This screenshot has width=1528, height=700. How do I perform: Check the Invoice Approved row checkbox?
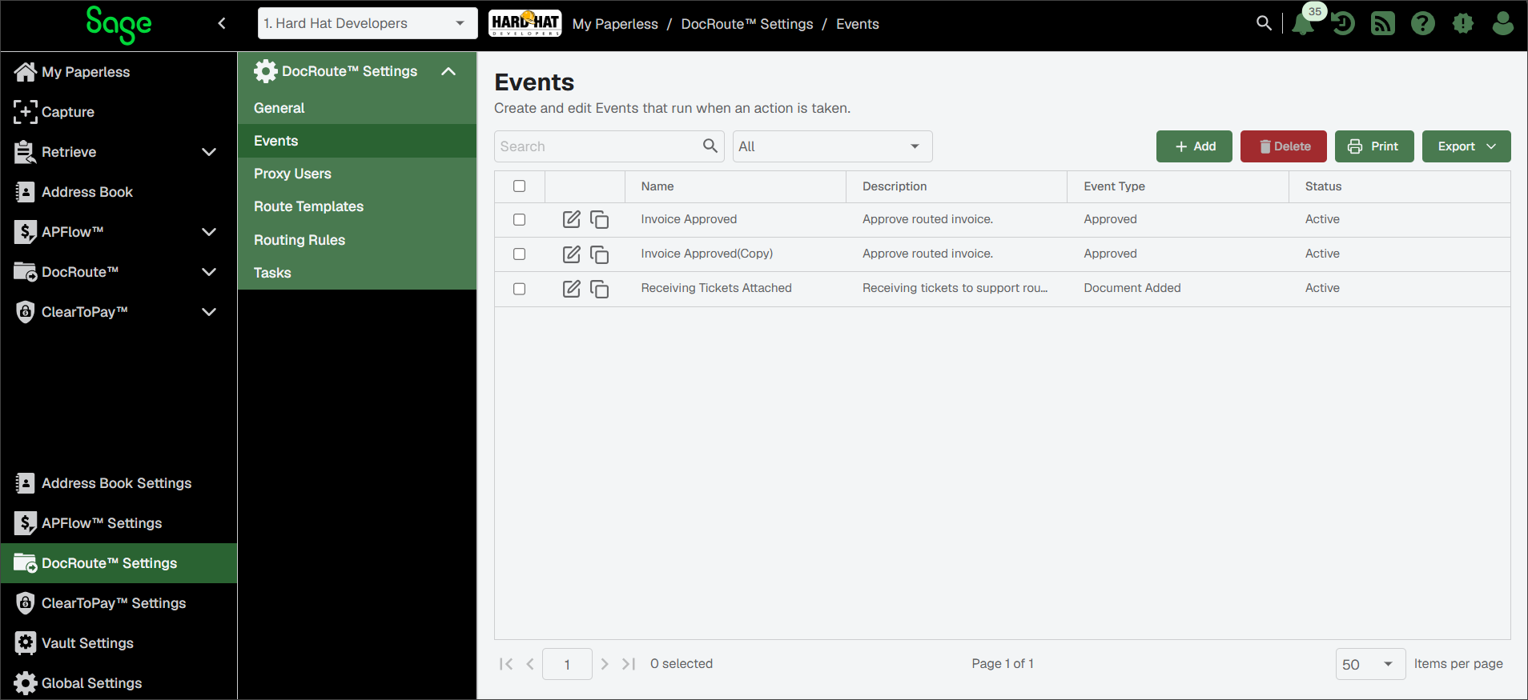click(520, 219)
